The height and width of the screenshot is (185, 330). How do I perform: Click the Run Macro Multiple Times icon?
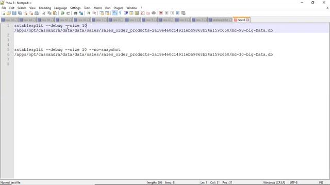(177, 13)
